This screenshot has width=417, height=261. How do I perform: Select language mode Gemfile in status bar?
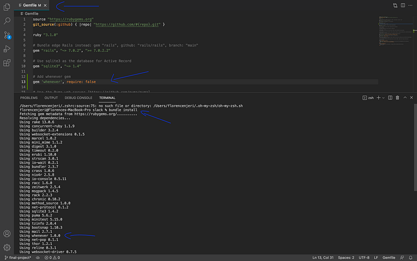click(388, 257)
